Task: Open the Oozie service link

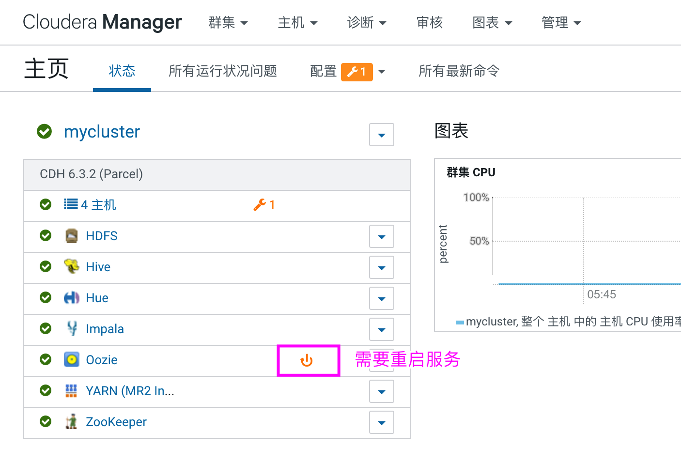Action: point(101,360)
